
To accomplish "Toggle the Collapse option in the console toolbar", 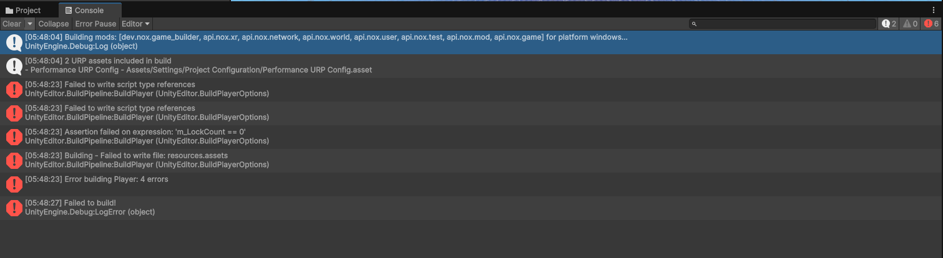I will click(x=54, y=24).
